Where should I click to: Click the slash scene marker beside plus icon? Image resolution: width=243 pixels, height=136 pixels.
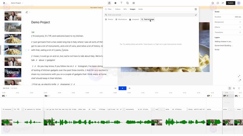coord(26,50)
